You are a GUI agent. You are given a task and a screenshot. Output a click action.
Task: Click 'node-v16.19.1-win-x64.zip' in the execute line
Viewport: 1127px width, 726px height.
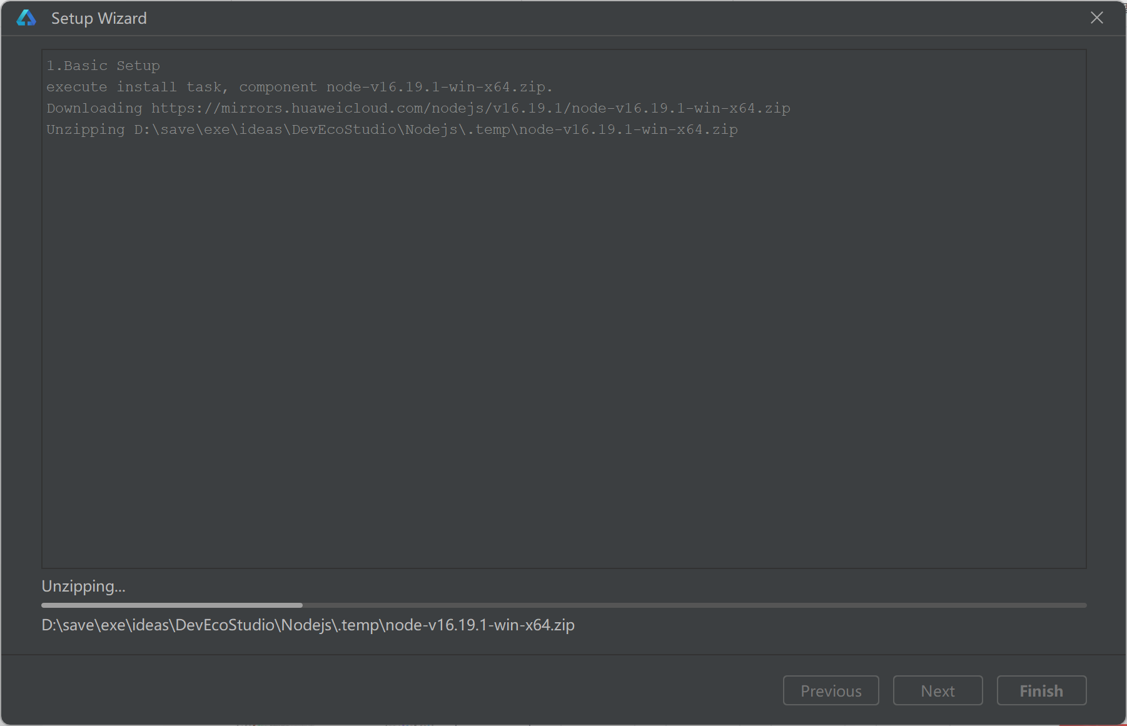click(x=440, y=87)
